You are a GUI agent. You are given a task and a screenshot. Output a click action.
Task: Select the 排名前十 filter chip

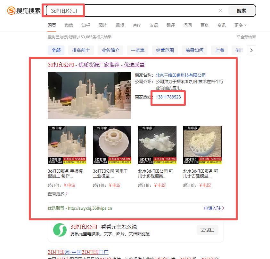[81, 50]
